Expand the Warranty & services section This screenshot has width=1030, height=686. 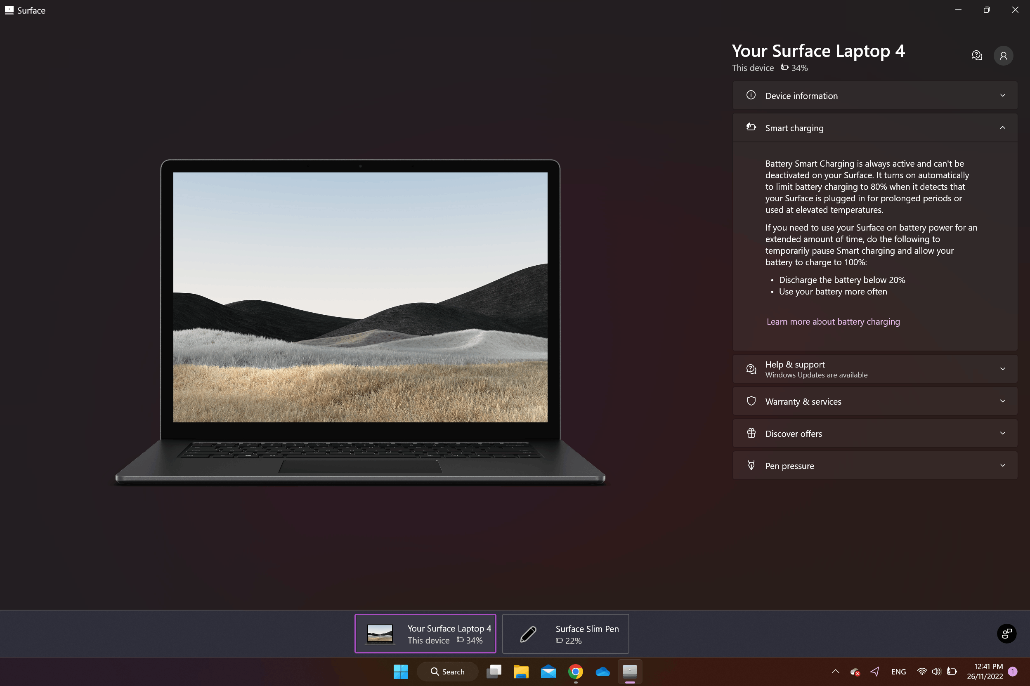coord(874,401)
